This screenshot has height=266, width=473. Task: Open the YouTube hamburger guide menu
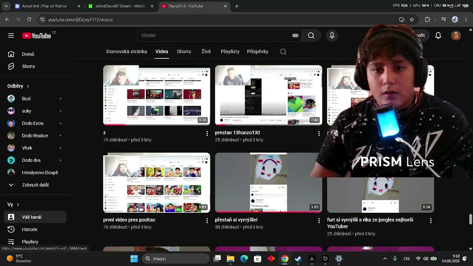11,35
